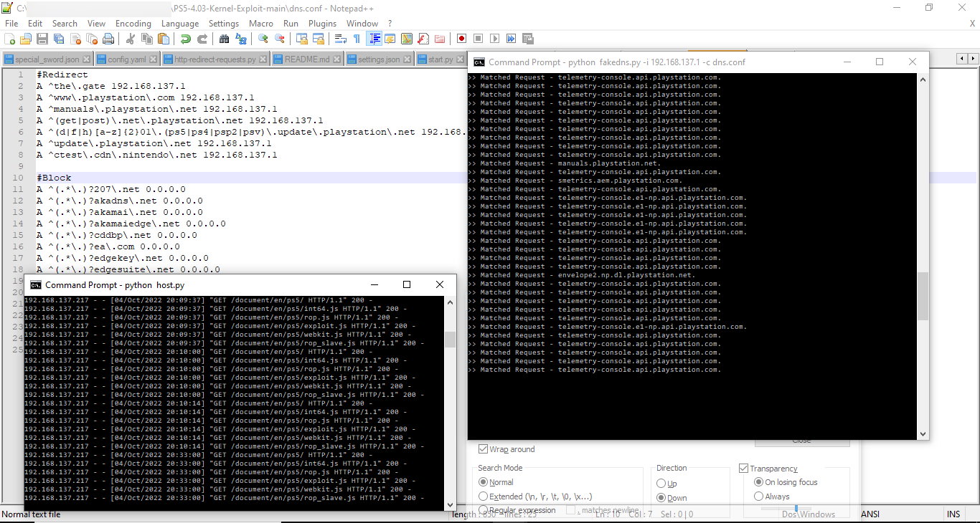Switch to the README.md tab

click(307, 60)
